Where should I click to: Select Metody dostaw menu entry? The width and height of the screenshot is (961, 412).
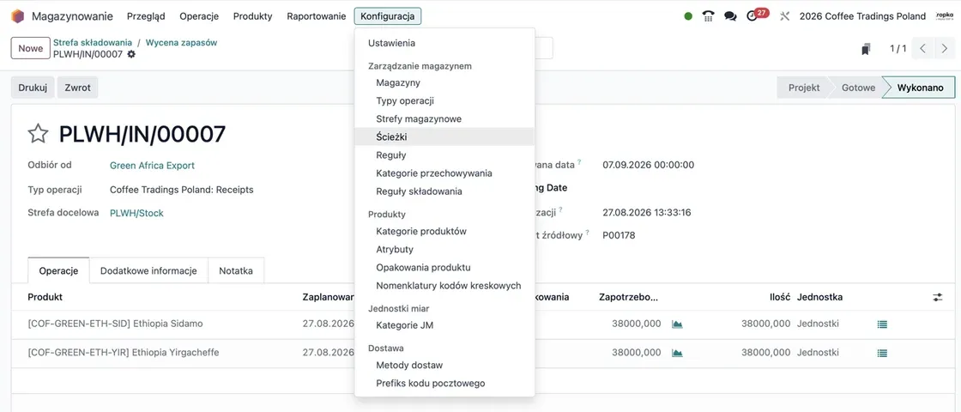pos(445,365)
